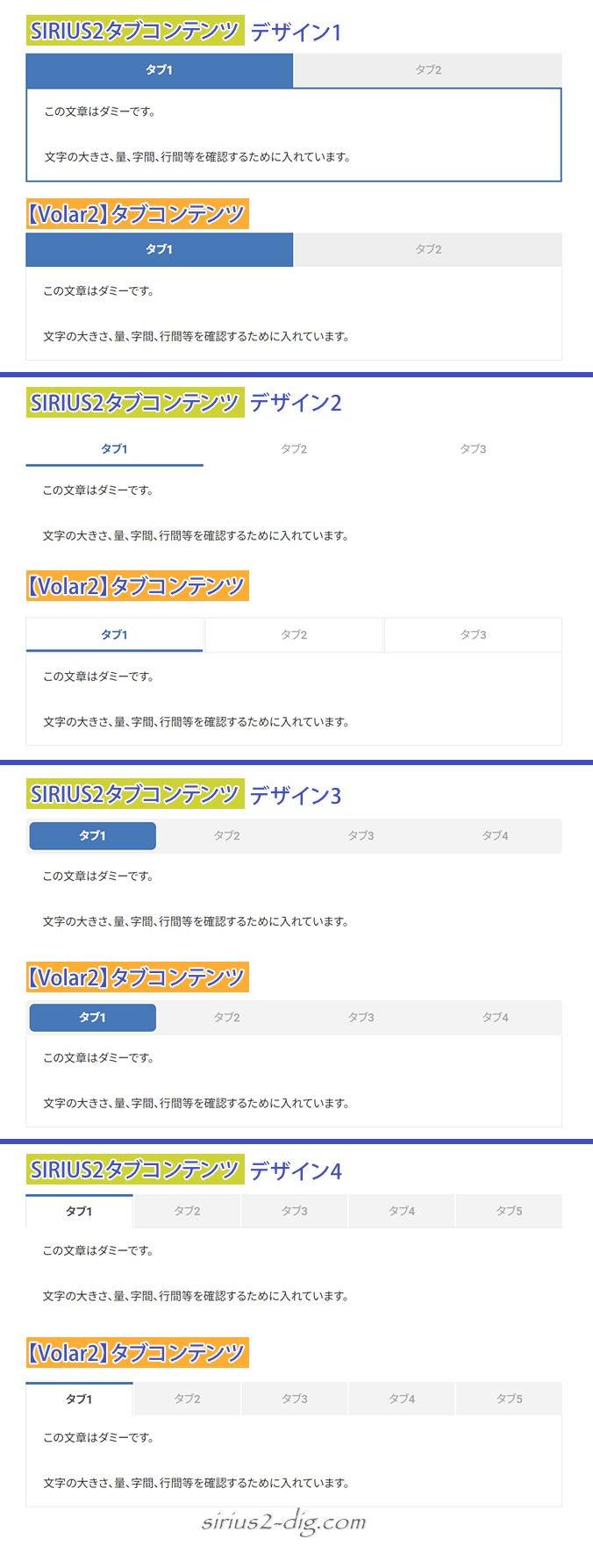Open タブ3 in bottom Volar2 five-tab bar
Screen dimensions: 593x1546
pyautogui.click(x=295, y=1399)
